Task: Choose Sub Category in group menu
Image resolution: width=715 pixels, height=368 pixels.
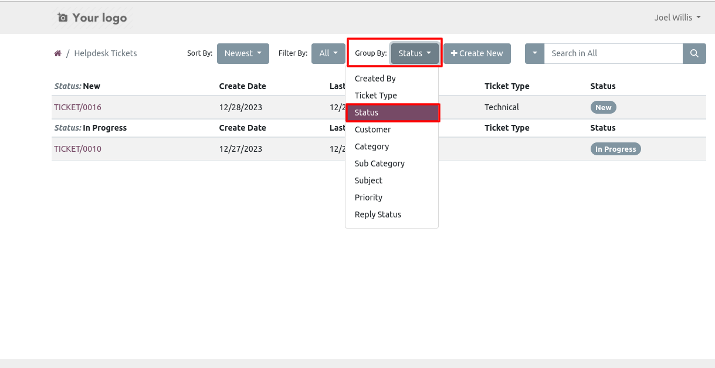Action: pos(392,163)
